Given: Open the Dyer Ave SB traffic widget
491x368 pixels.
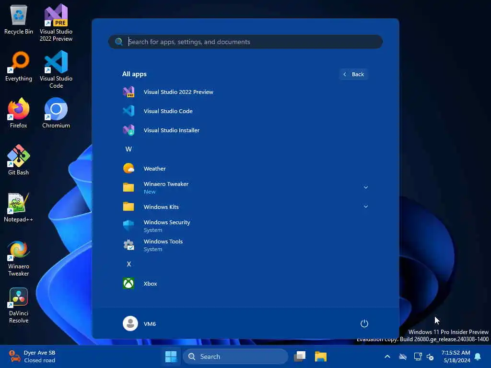Looking at the screenshot, I should [x=32, y=356].
